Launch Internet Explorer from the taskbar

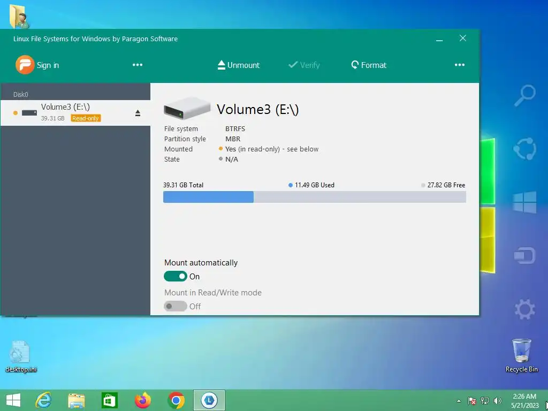[x=43, y=400]
